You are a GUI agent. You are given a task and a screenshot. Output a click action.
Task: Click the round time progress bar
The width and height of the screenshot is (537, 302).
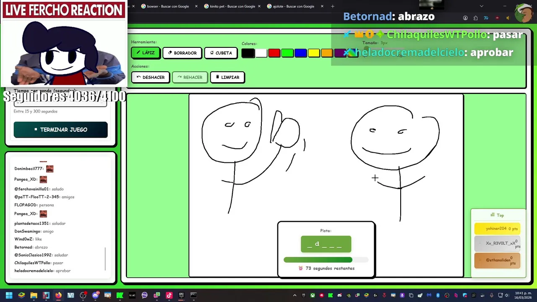pos(326,260)
